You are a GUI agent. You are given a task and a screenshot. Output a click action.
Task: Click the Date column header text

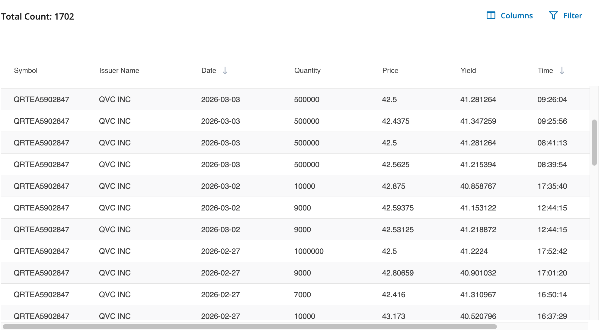pyautogui.click(x=209, y=70)
